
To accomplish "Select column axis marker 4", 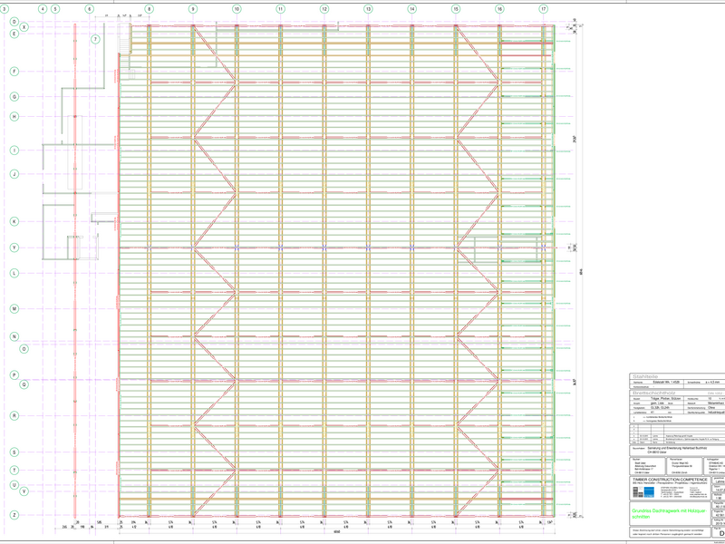I will pos(43,8).
